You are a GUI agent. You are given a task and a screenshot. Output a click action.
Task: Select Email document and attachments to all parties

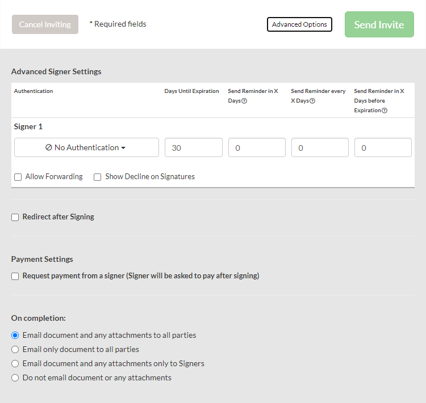(15, 335)
